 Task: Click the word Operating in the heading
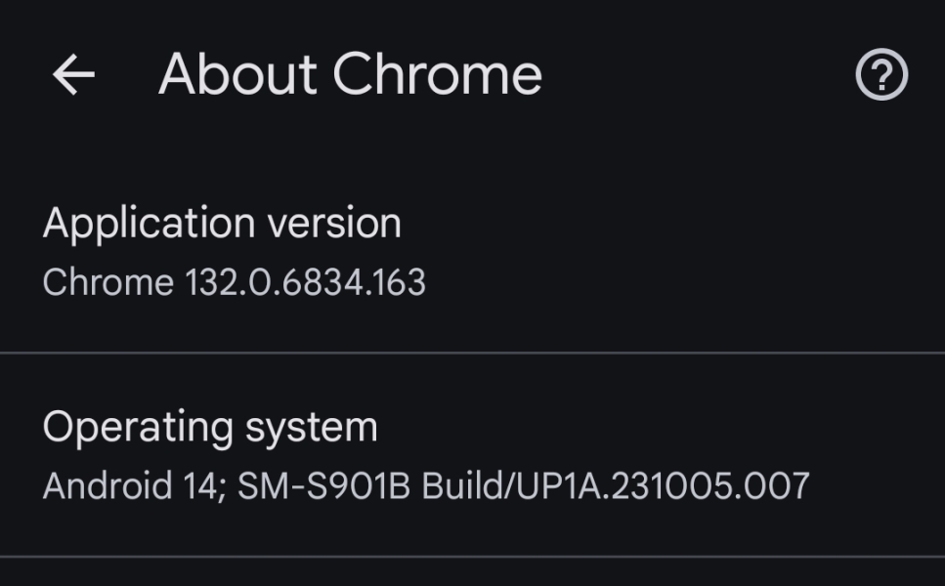point(137,428)
